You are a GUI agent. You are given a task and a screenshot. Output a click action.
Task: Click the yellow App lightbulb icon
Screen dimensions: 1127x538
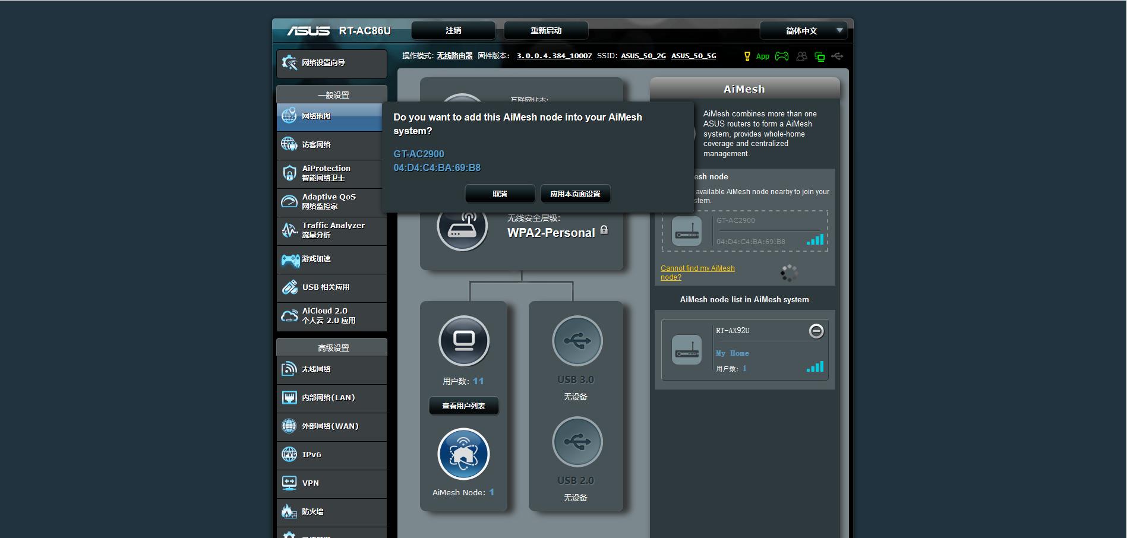click(x=747, y=56)
